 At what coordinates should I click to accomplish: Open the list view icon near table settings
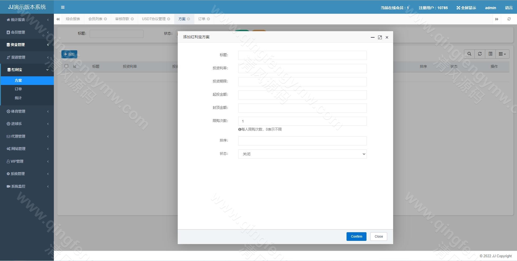pos(490,54)
